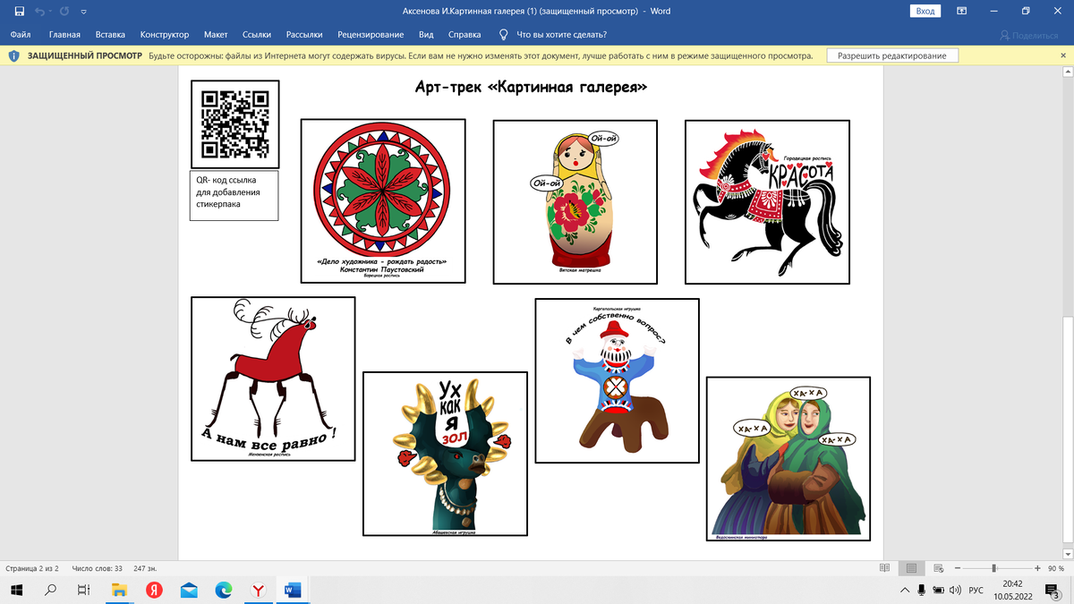This screenshot has height=604, width=1074.
Task: Show hidden system tray icons chevron
Action: click(x=905, y=590)
